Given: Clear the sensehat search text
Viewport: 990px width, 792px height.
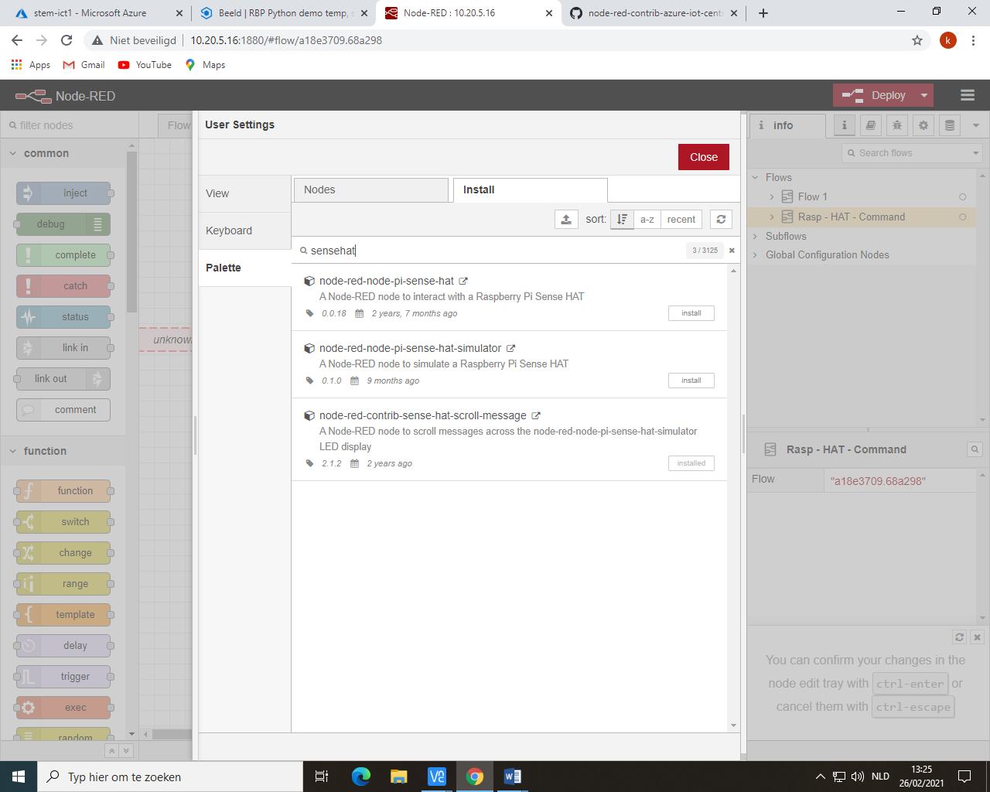Looking at the screenshot, I should click(732, 251).
